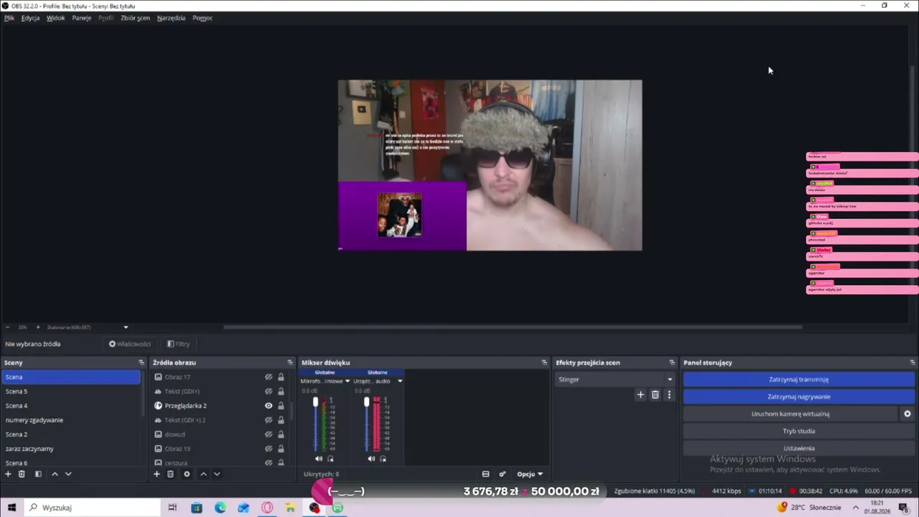Move scene down with the down arrow in Sceny
Viewport: 919px width, 517px height.
pos(68,474)
